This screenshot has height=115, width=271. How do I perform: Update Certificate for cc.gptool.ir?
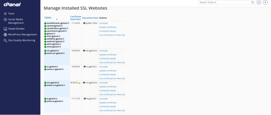click(x=108, y=71)
